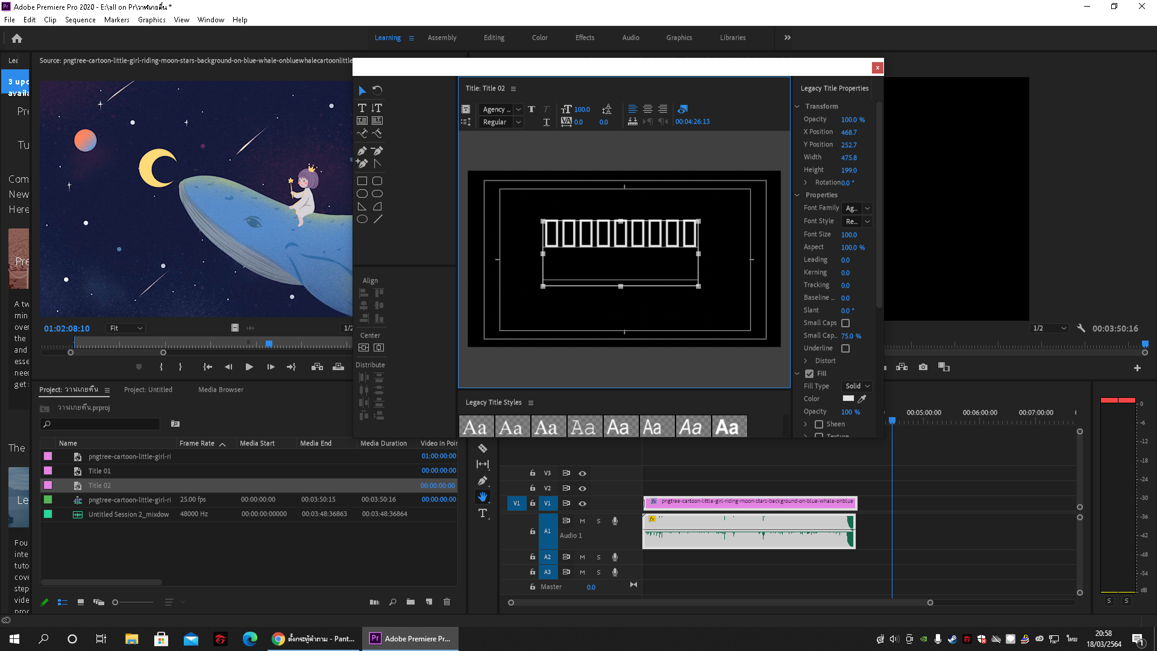
Task: Select the Line tool
Action: [x=378, y=219]
